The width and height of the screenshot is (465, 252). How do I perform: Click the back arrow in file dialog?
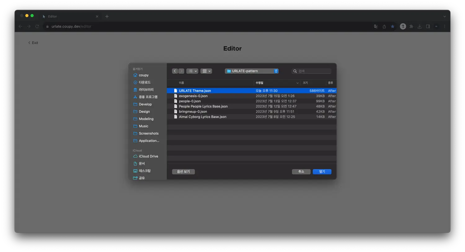tap(175, 71)
